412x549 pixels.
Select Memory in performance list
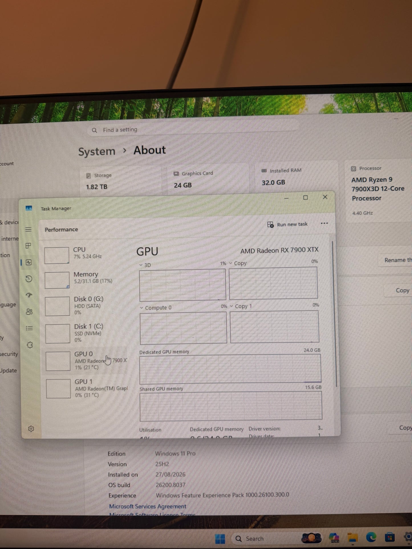pyautogui.click(x=86, y=279)
